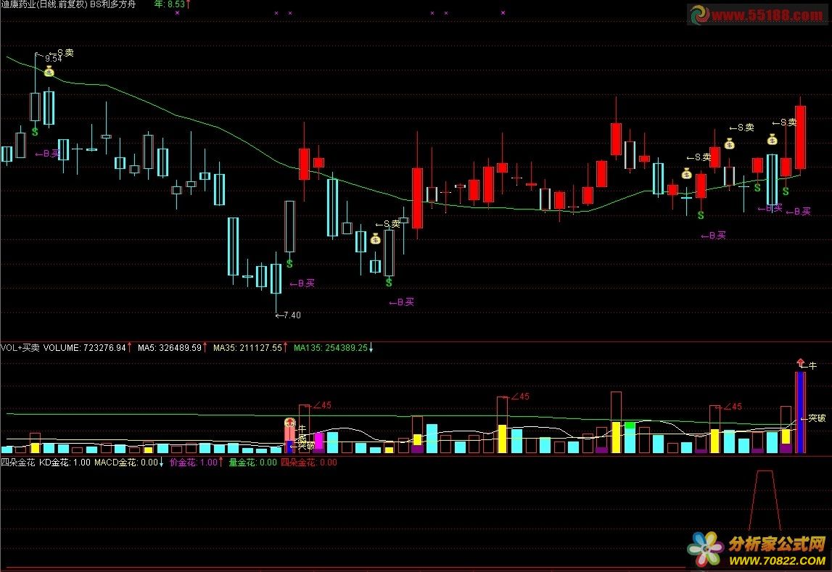Click the red up arrow next to 年: 8.53

(189, 5)
